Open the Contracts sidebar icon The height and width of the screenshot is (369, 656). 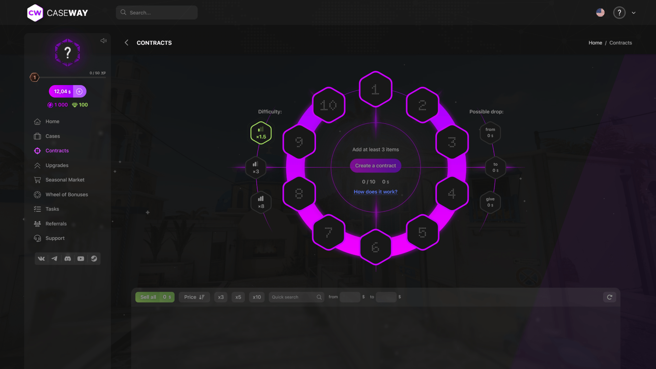pyautogui.click(x=38, y=151)
